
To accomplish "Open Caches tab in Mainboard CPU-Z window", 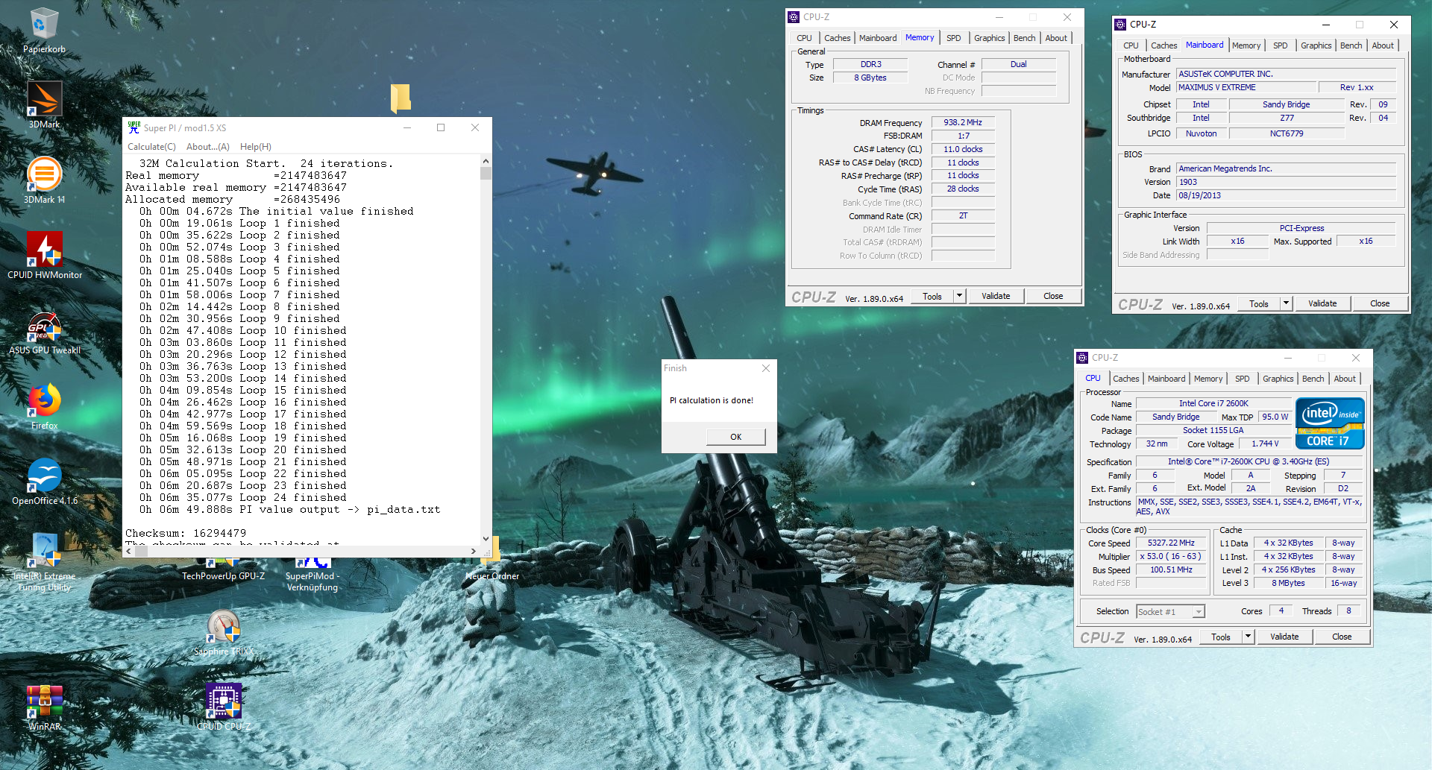I will coord(1163,45).
